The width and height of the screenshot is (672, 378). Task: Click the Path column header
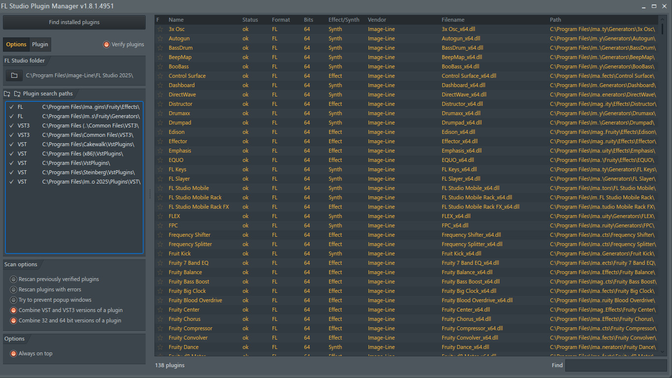(x=555, y=20)
